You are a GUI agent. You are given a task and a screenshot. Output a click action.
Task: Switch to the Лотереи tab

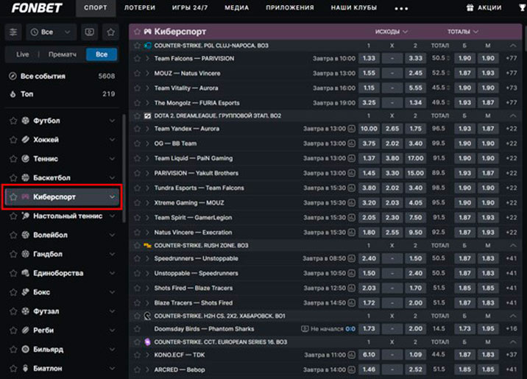[139, 8]
